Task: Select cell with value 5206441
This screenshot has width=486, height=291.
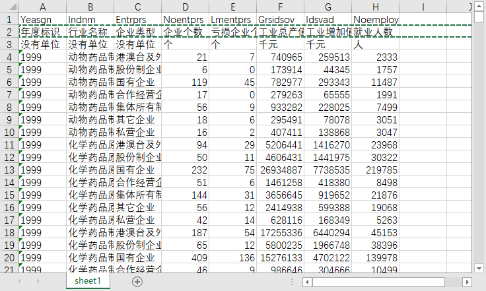Action: tap(280, 145)
